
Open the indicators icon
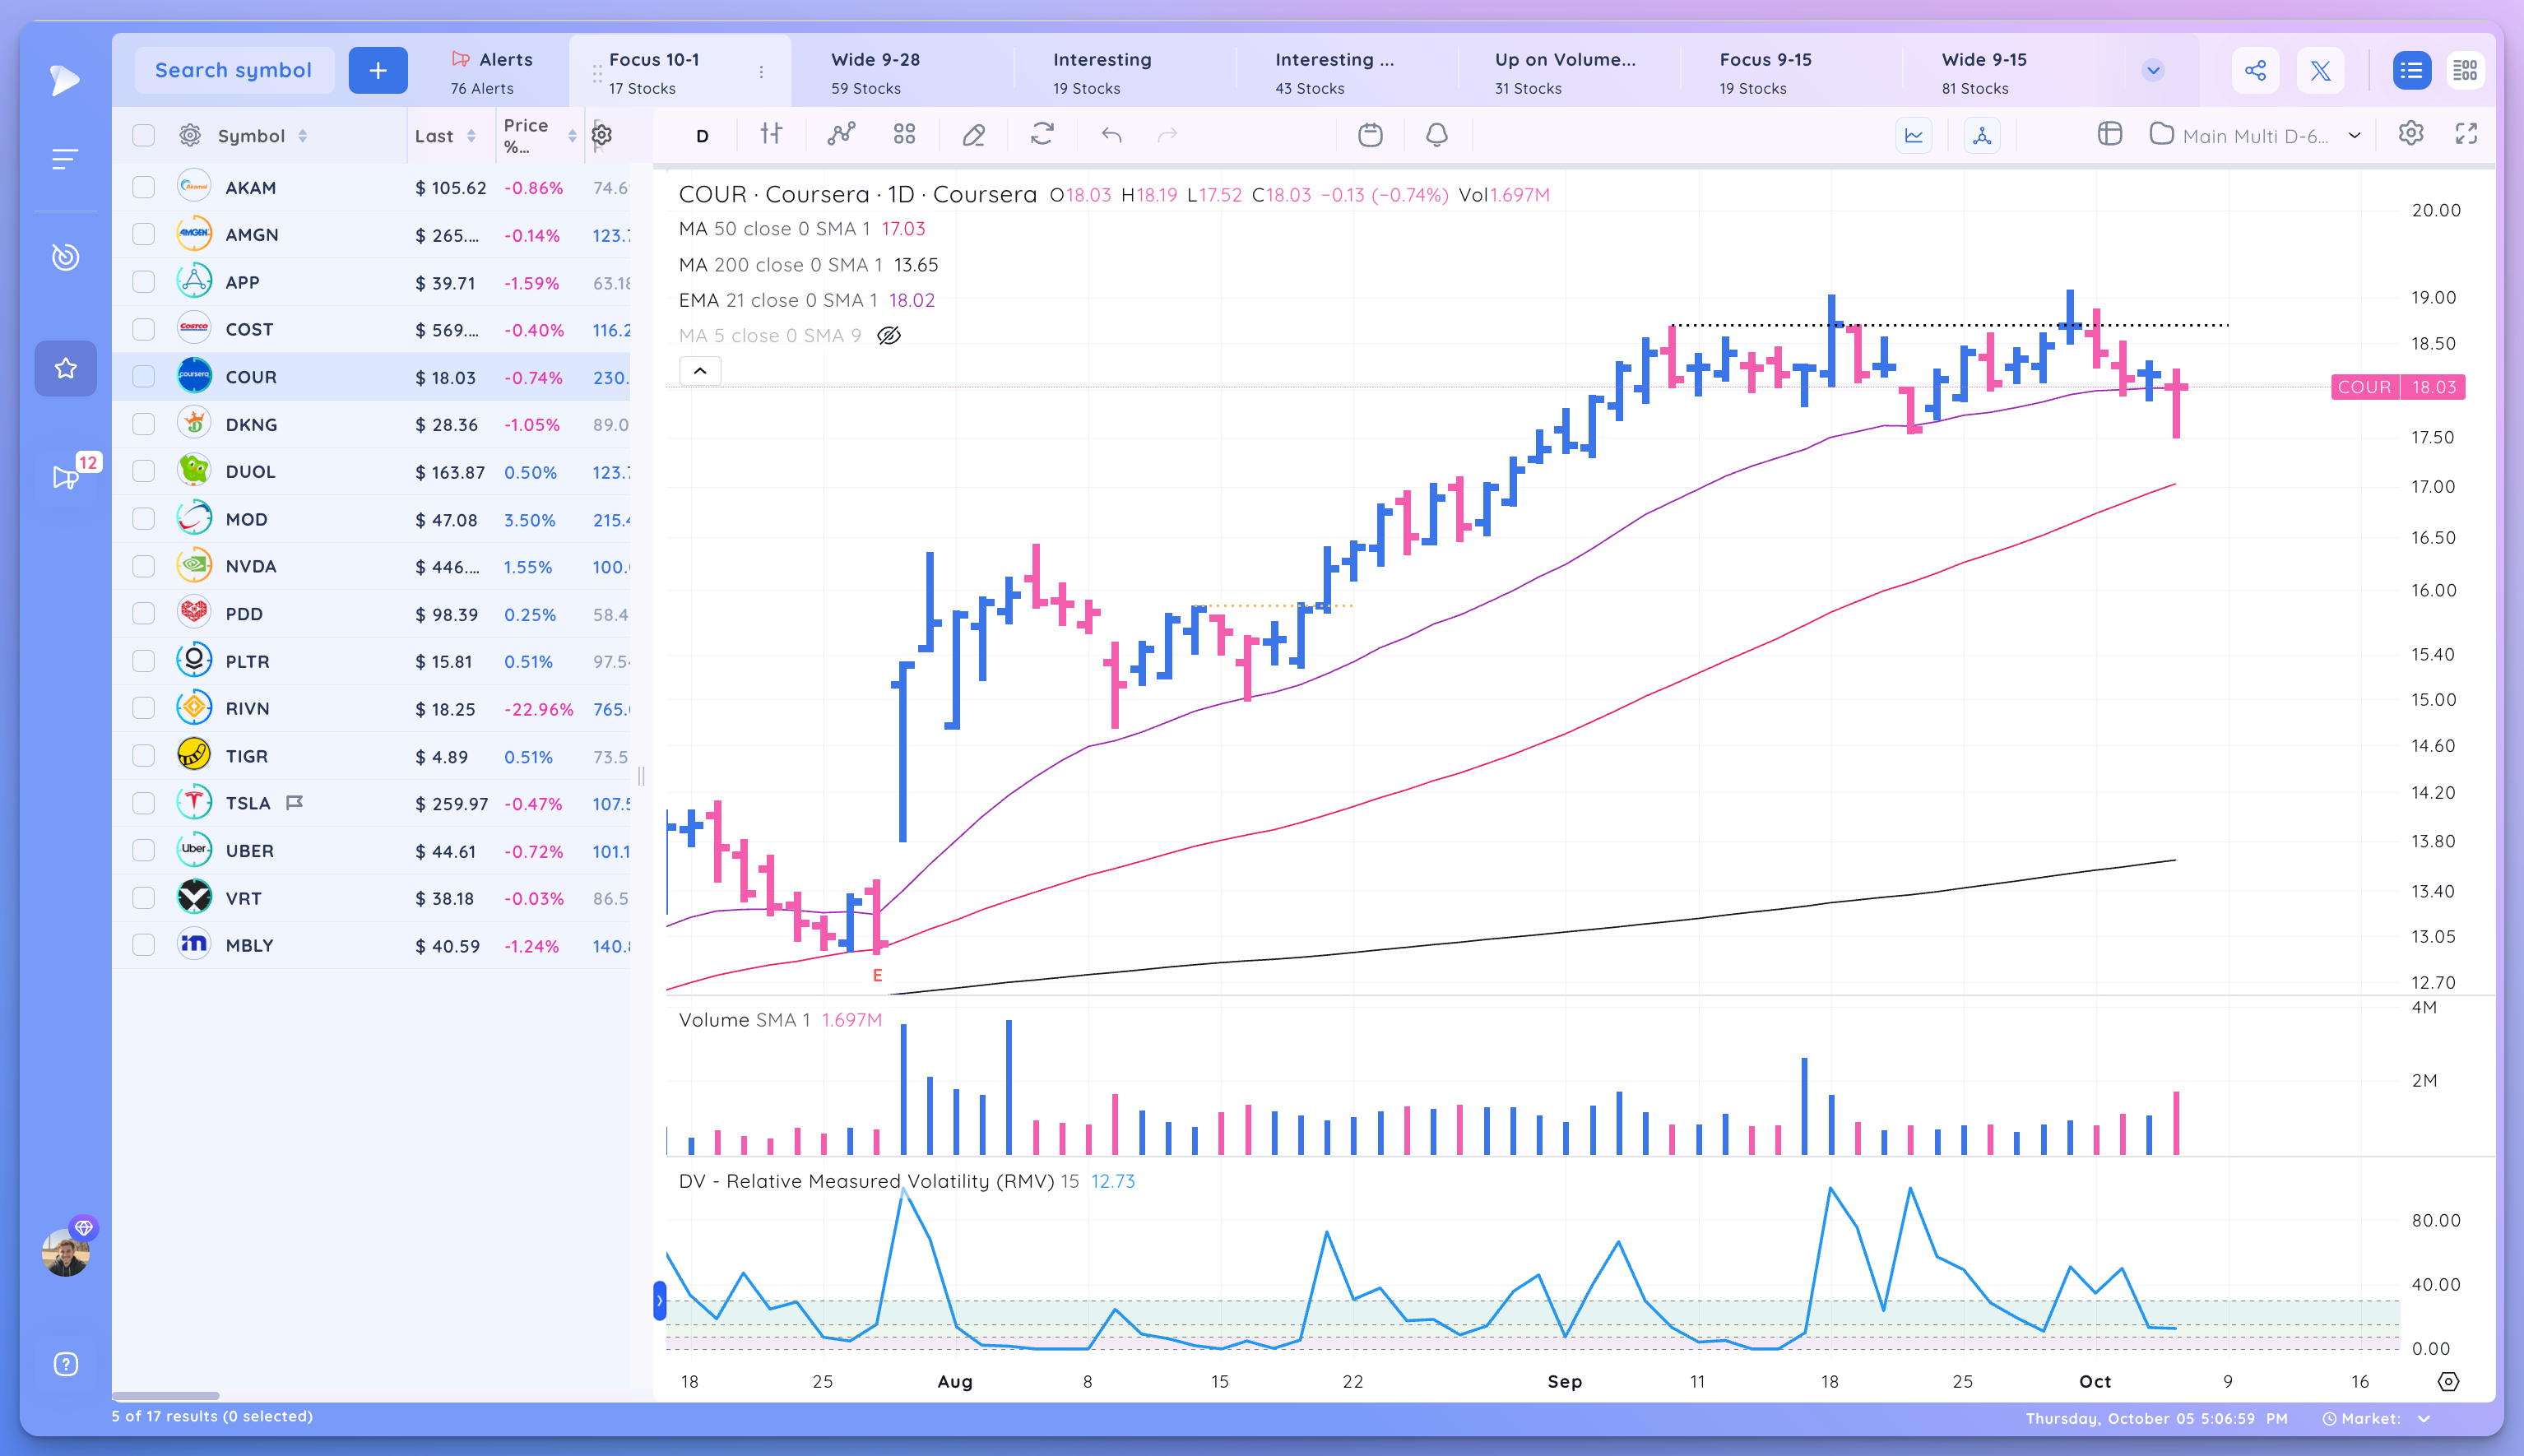[x=841, y=134]
